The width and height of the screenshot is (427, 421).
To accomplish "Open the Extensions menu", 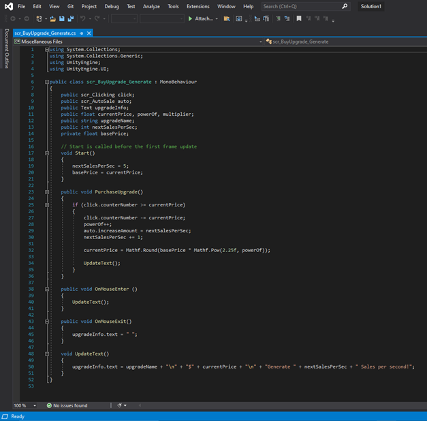I will 197,6.
